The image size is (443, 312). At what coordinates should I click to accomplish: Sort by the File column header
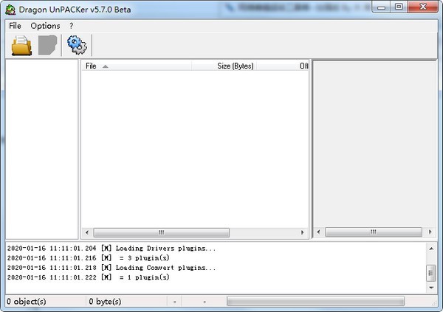point(137,66)
